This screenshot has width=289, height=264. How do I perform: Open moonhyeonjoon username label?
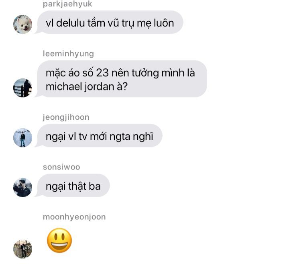[x=74, y=217]
